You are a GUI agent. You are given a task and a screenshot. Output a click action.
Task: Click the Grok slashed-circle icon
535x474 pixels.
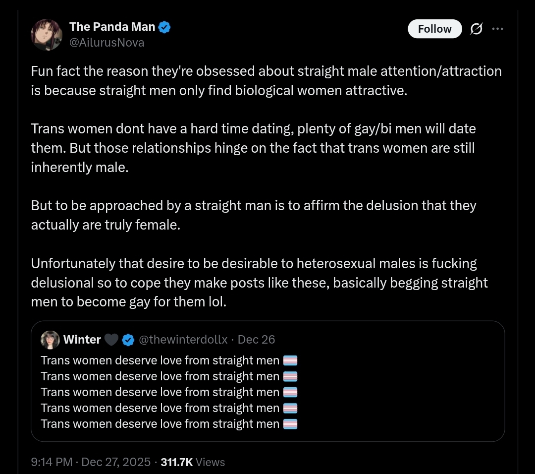476,29
